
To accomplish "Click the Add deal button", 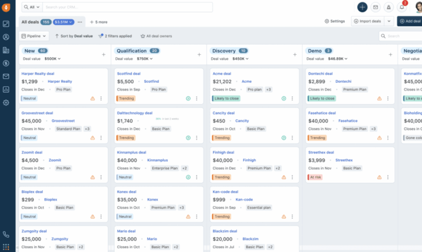I will pos(410,21).
